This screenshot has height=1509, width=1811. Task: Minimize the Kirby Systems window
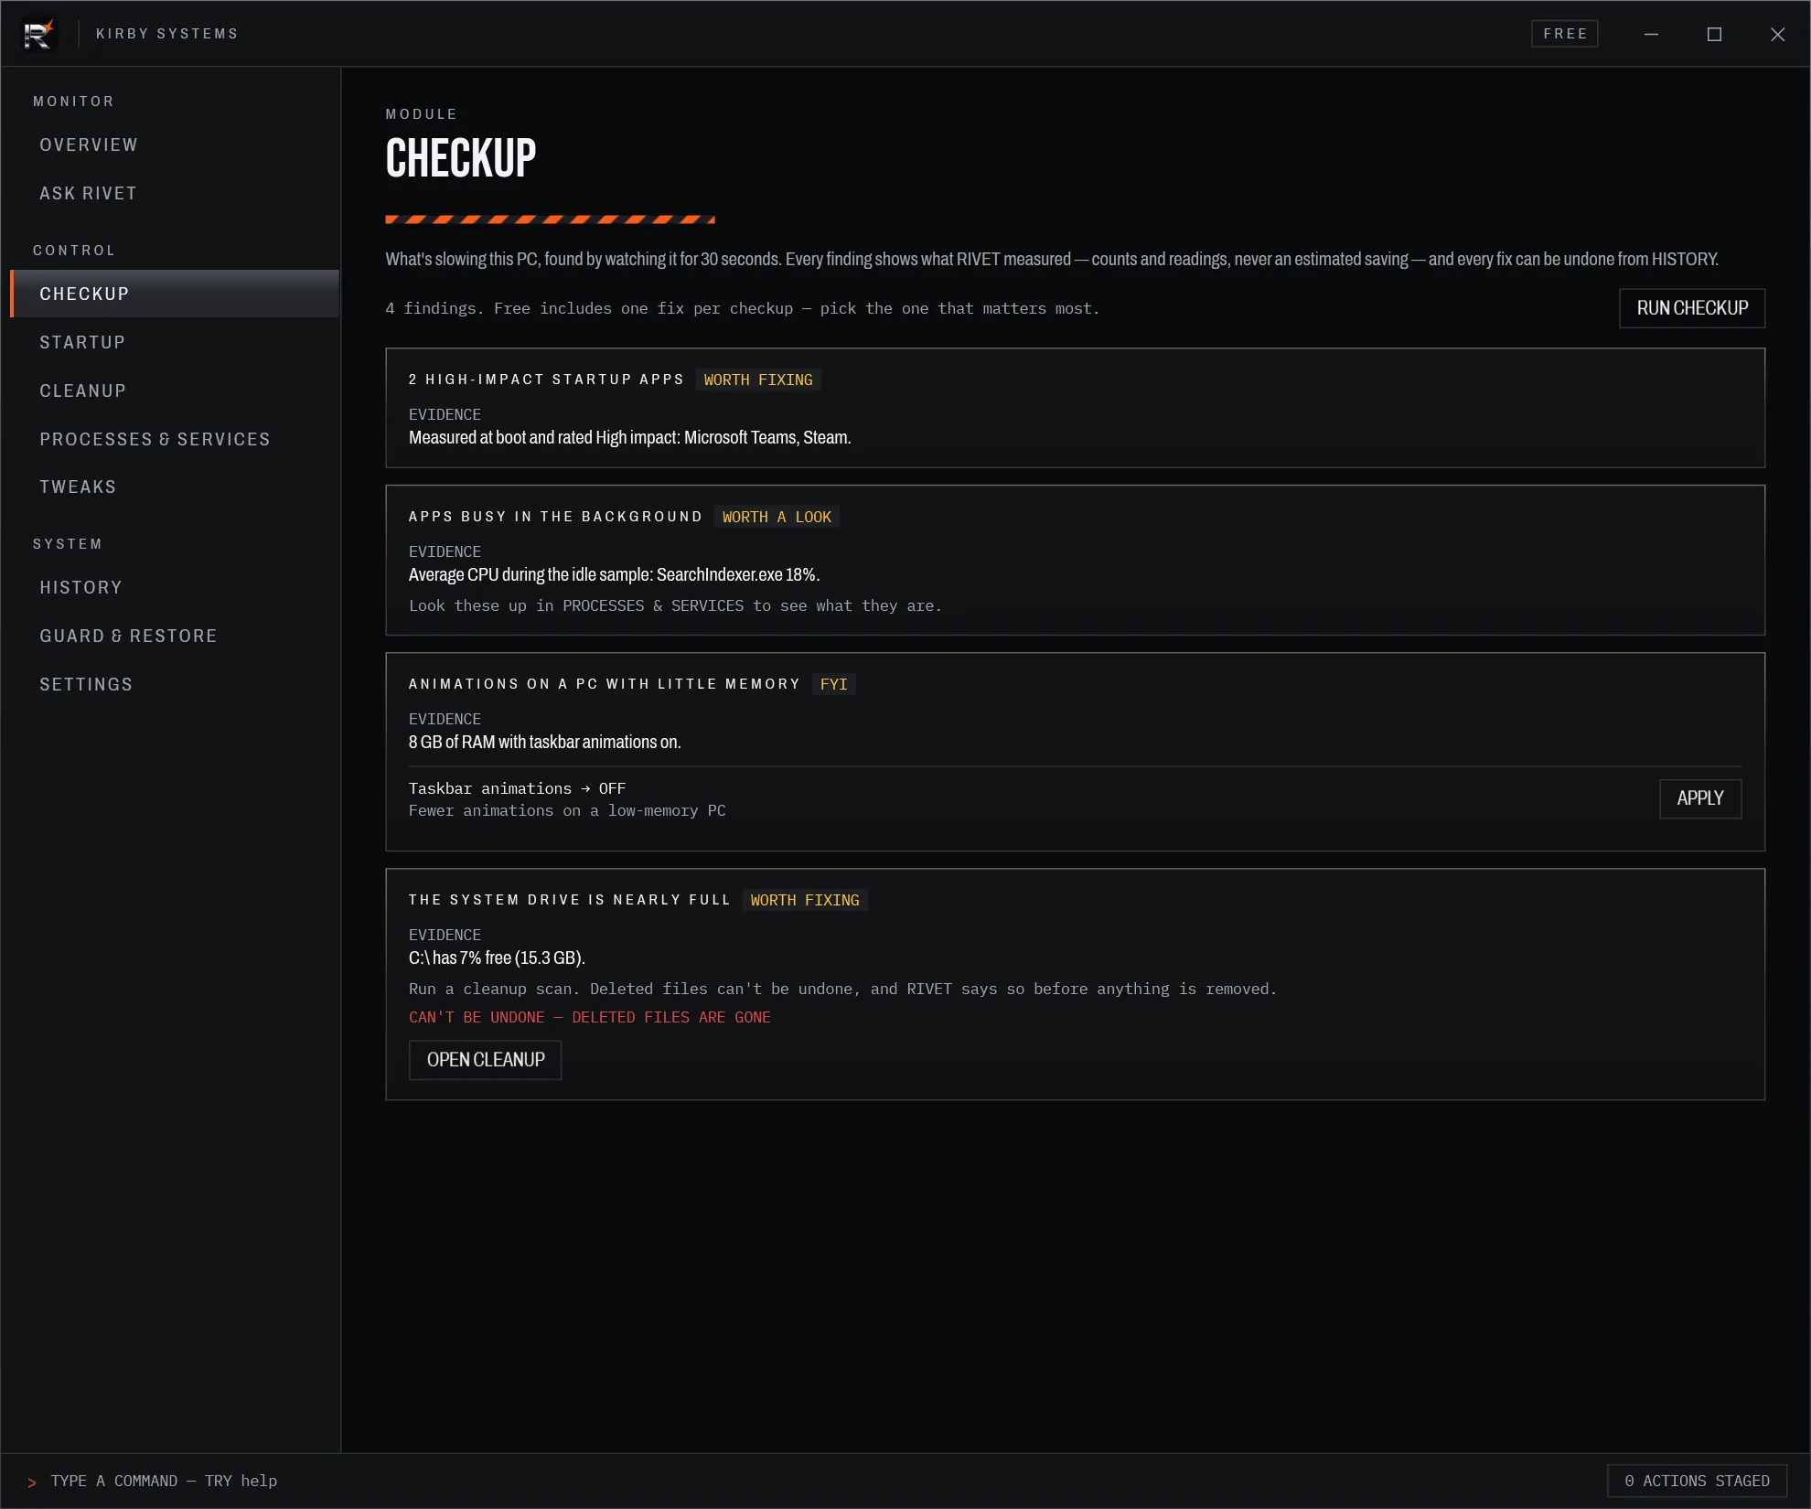tap(1651, 34)
